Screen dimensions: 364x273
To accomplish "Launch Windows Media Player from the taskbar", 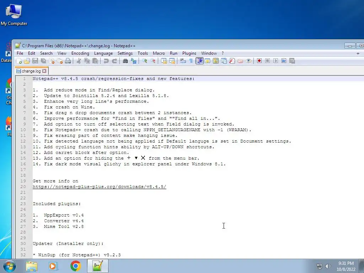I will pos(53,266).
